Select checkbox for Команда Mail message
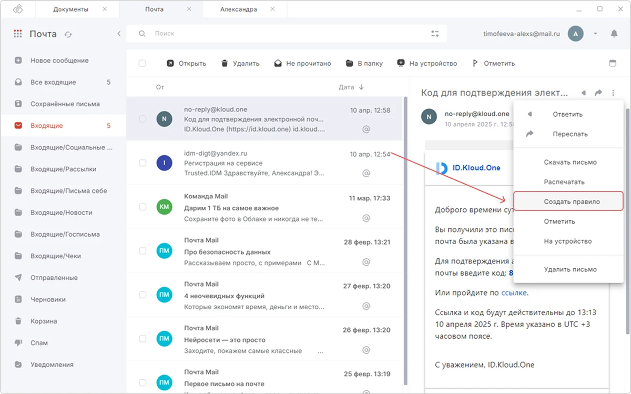Screen dimensions: 631x394 point(143,207)
